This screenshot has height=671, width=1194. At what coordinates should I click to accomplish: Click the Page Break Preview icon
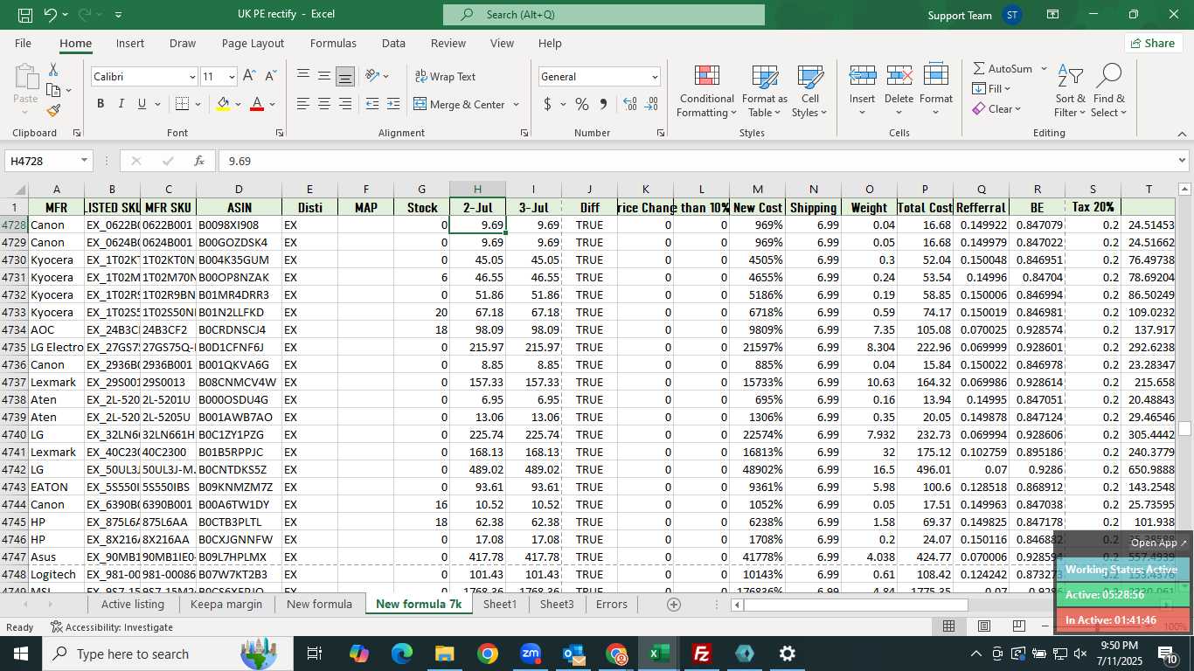click(x=1019, y=626)
